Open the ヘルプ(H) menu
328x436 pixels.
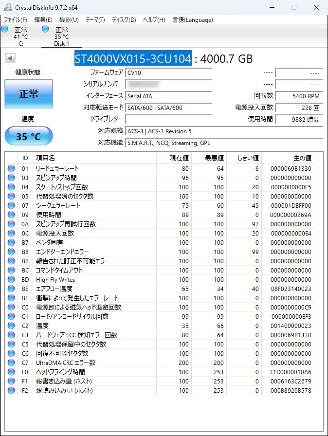(154, 20)
